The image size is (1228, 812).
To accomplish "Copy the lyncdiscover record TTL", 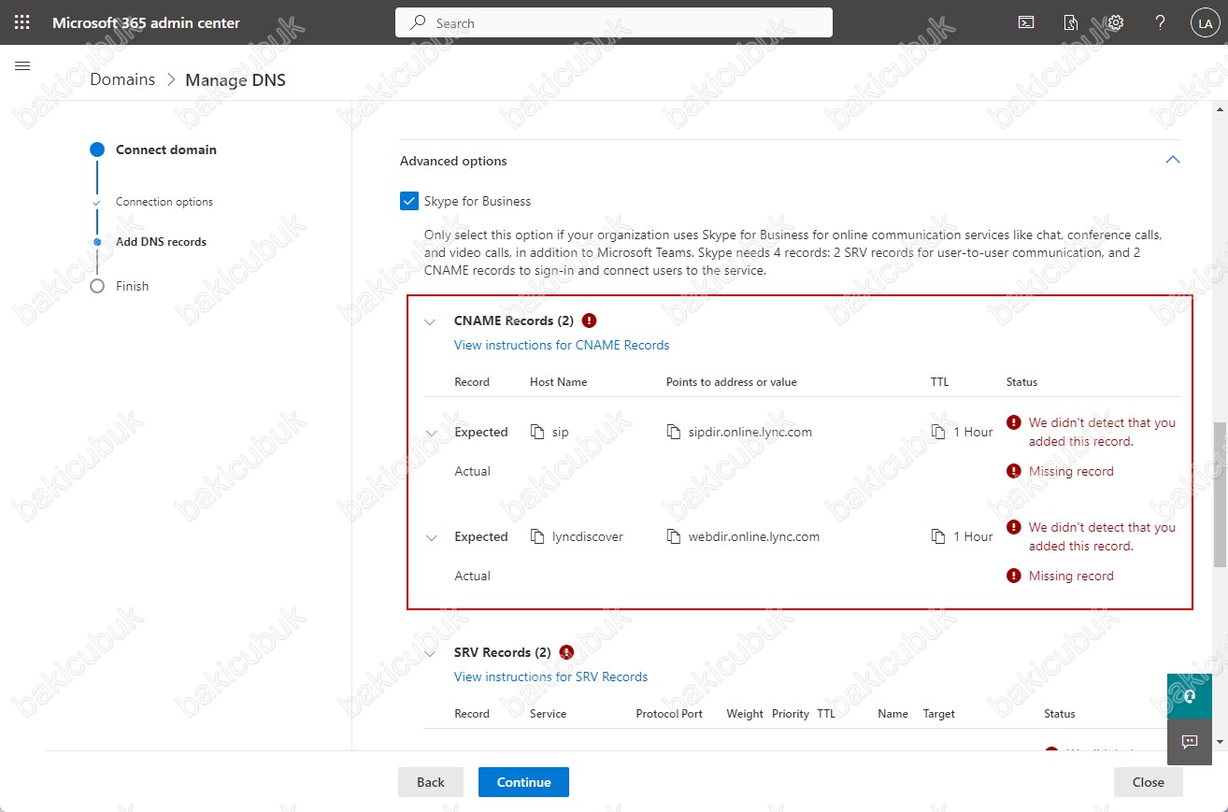I will (939, 536).
